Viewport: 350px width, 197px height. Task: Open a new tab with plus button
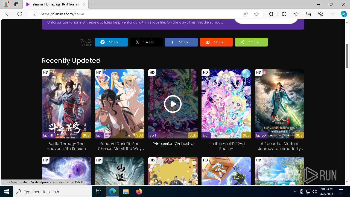point(93,4)
